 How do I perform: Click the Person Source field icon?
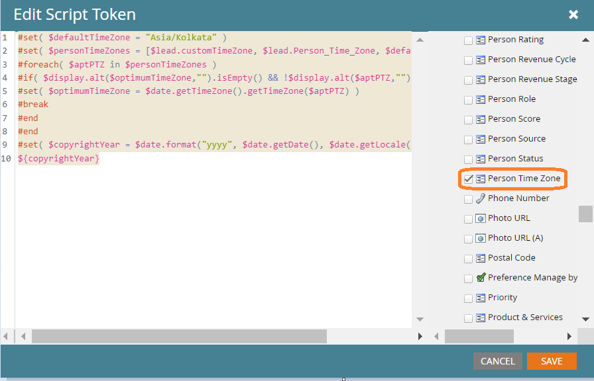[x=479, y=138]
